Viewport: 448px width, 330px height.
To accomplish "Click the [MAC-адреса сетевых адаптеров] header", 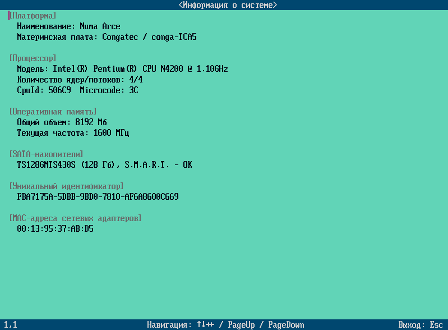I will (x=75, y=218).
